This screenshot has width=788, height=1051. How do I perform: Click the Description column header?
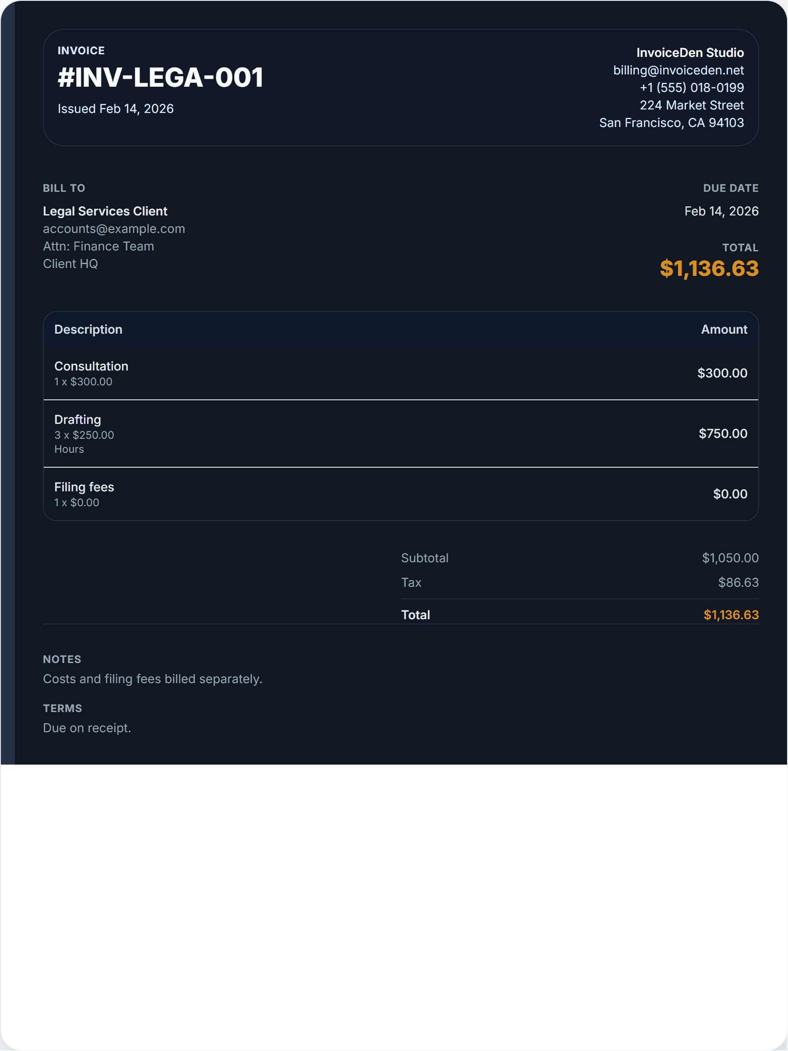click(88, 329)
